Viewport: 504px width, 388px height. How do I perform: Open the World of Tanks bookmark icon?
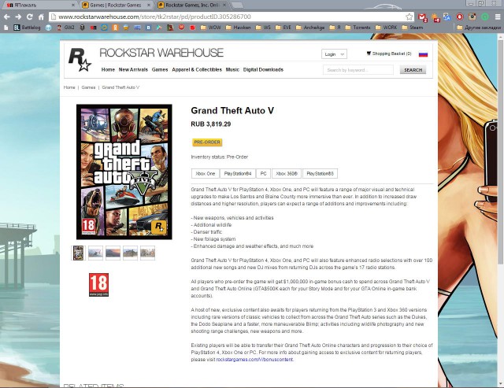pyautogui.click(x=82, y=28)
